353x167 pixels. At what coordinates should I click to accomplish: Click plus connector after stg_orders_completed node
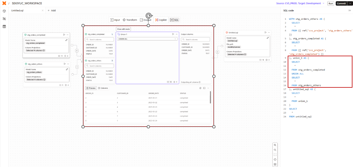tap(77, 50)
